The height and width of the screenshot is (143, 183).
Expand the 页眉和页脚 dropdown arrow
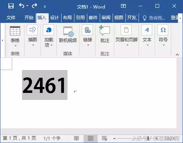pyautogui.click(x=127, y=45)
